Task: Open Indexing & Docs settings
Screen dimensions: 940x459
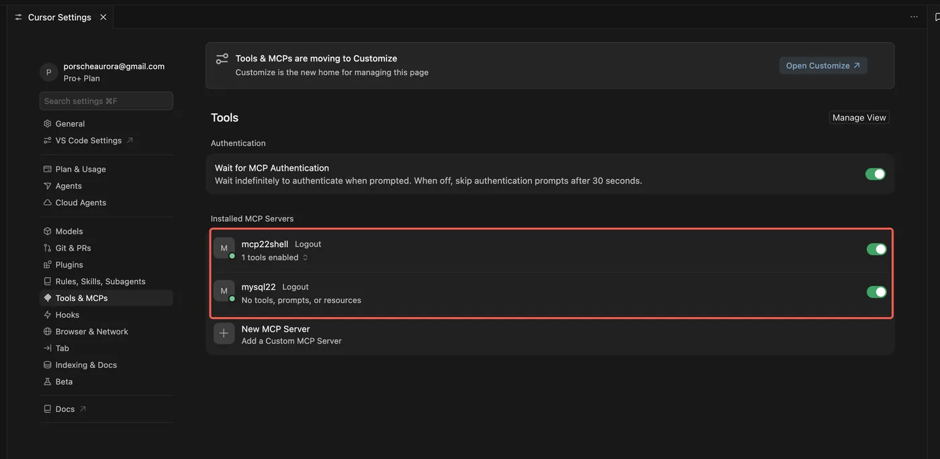Action: pyautogui.click(x=106, y=365)
